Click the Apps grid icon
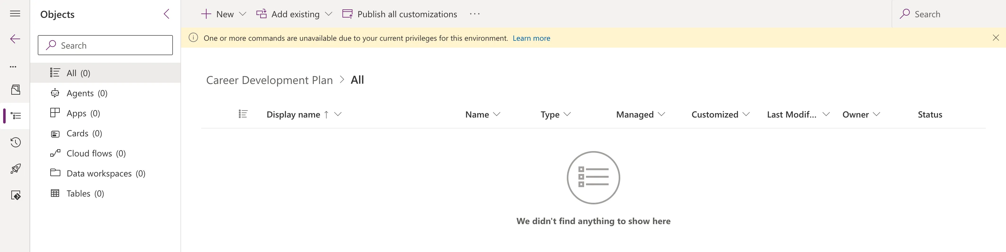This screenshot has height=252, width=1006. pos(55,113)
